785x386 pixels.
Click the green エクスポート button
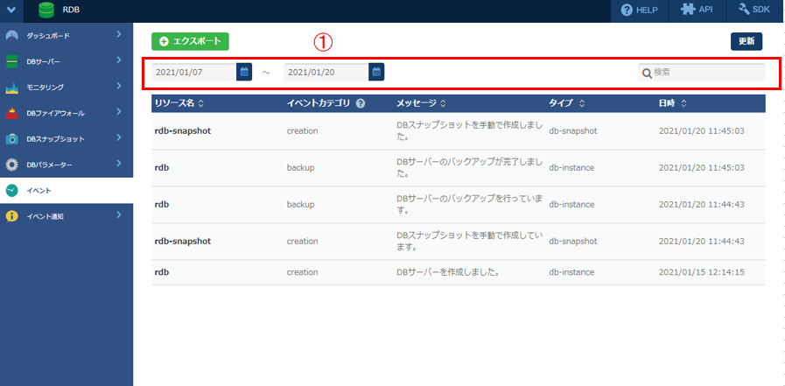point(190,41)
